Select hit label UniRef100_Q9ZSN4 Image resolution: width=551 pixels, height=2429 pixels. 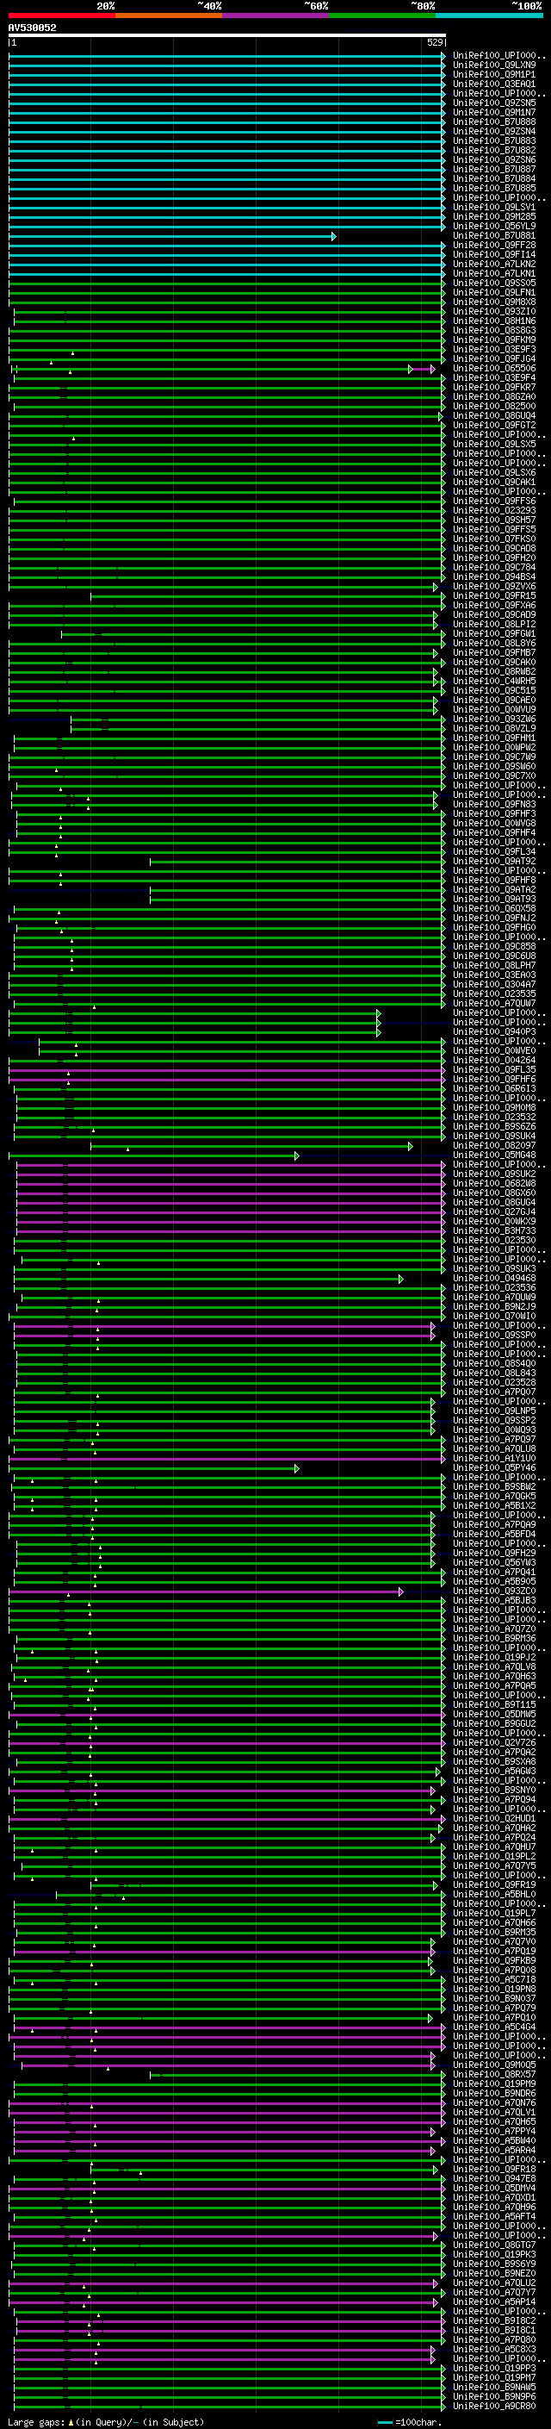point(494,131)
